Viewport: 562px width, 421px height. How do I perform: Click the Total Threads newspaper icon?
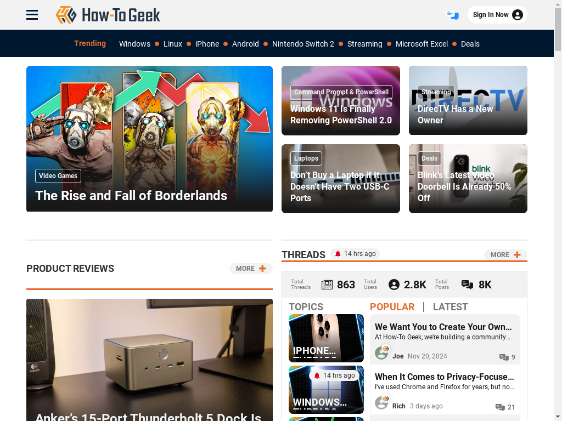click(327, 285)
